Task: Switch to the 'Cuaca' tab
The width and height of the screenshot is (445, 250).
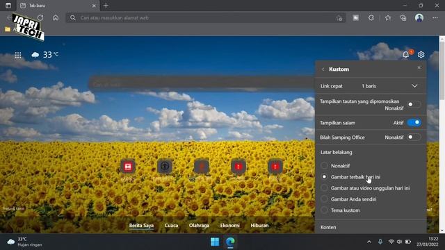Action: [172, 225]
